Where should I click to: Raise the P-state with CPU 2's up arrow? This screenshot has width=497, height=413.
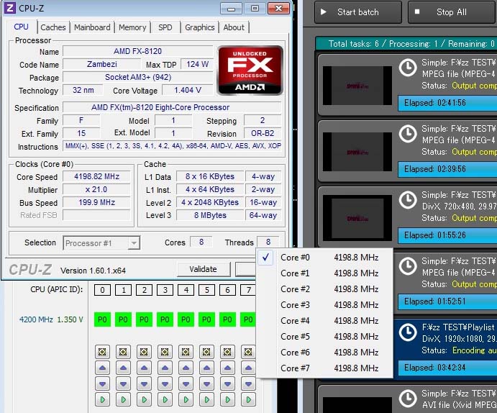[x=145, y=368]
